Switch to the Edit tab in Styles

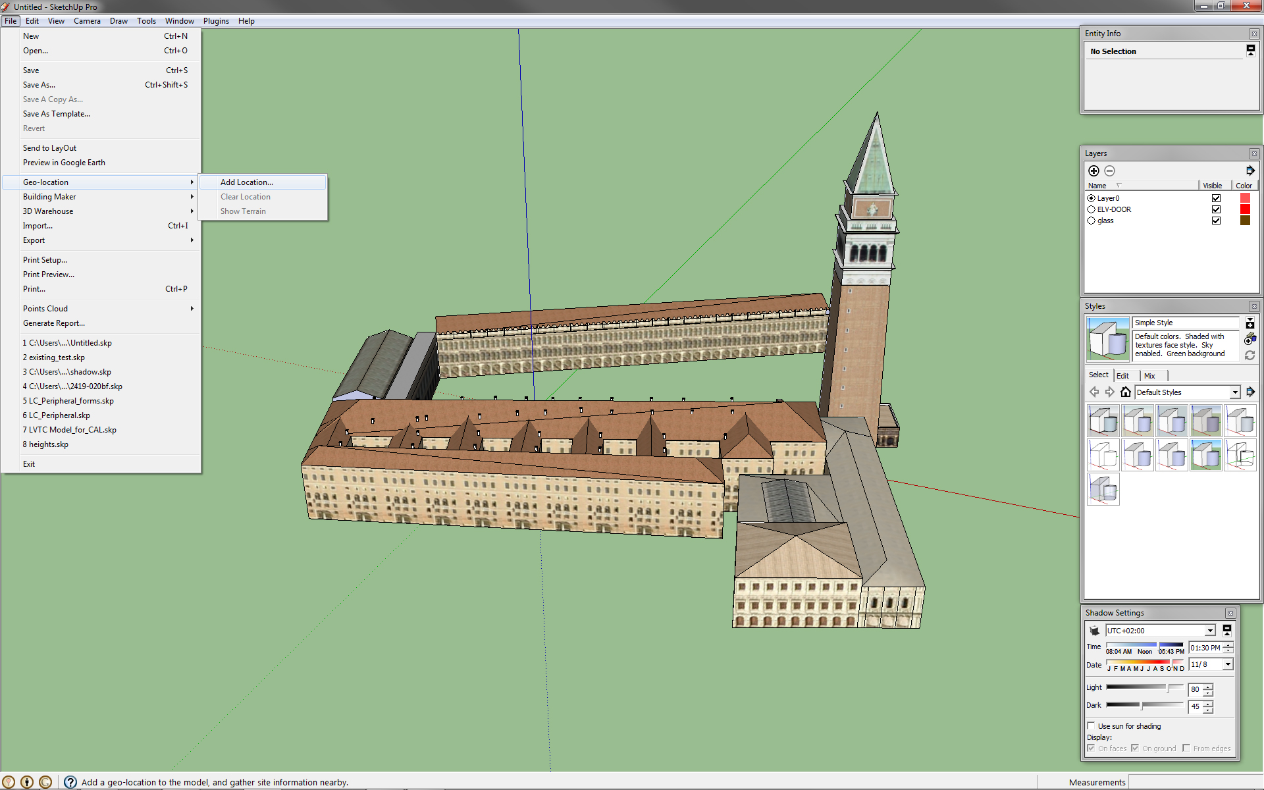pyautogui.click(x=1122, y=376)
